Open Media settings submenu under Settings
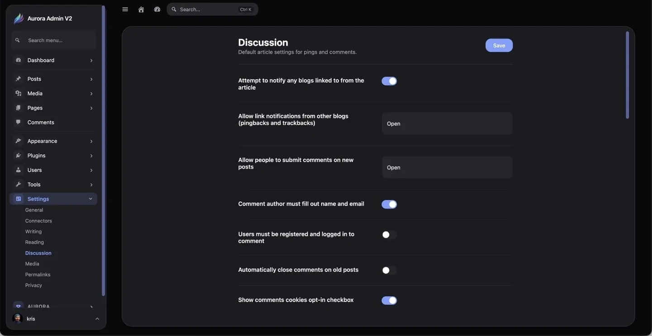This screenshot has width=652, height=336. tap(32, 264)
